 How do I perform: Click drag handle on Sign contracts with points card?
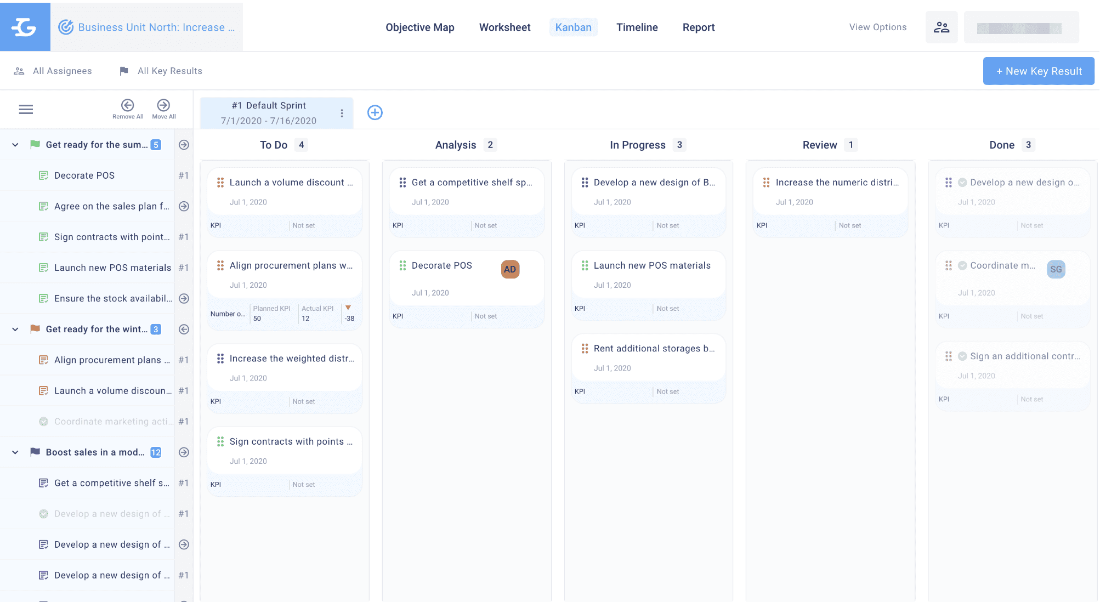[220, 441]
